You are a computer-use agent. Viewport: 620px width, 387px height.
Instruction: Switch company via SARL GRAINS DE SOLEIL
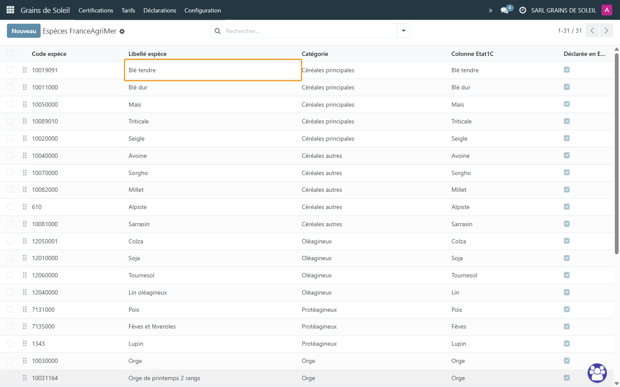(x=564, y=10)
